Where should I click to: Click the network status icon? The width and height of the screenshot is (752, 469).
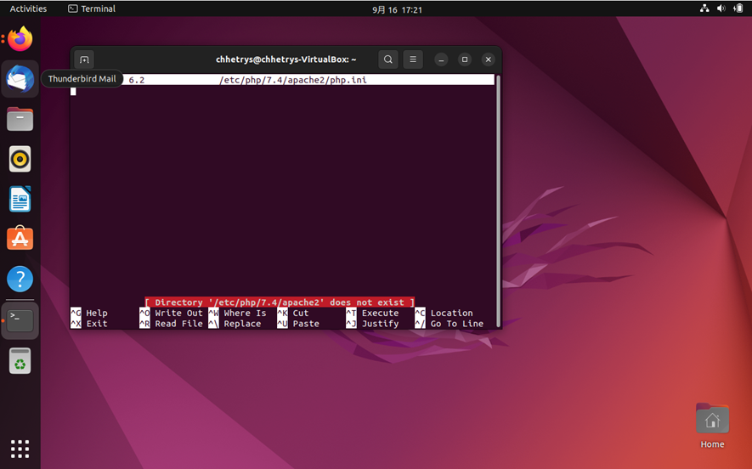coord(704,8)
